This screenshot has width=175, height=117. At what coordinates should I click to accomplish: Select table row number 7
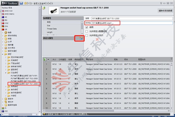(46, 94)
